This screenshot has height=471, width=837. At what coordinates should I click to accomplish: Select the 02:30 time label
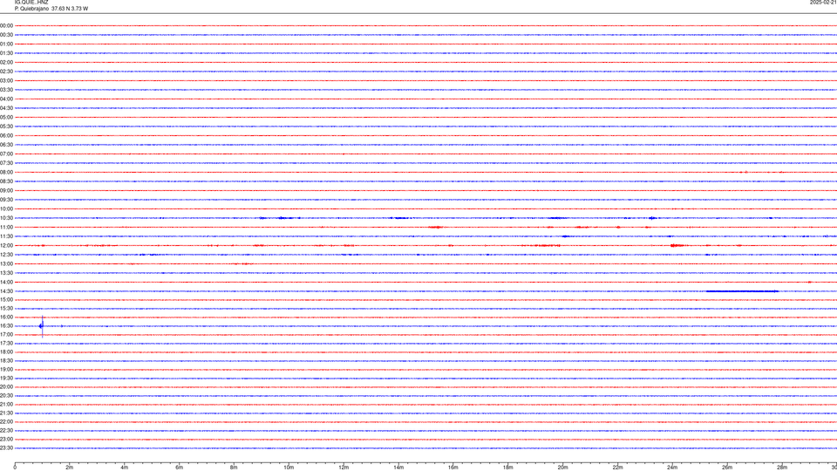[6, 72]
